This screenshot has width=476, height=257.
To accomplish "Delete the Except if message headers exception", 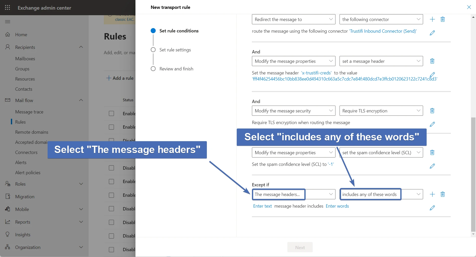I will 443,194.
